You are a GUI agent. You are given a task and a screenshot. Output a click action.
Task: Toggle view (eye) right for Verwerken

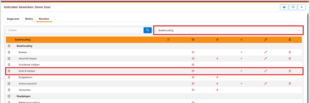coord(193,90)
